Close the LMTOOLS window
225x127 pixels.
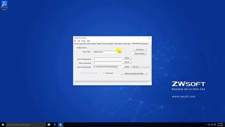149,38
